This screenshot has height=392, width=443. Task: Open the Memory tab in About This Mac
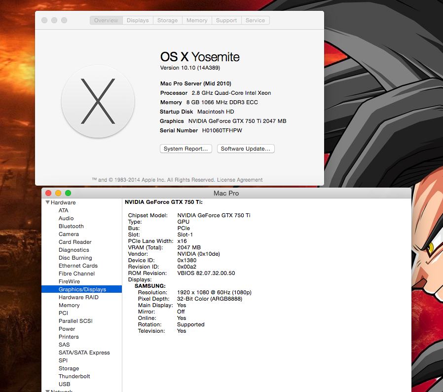(197, 20)
